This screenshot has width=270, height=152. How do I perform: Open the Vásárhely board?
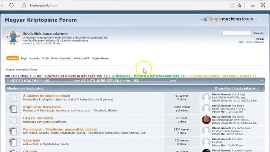(32, 141)
